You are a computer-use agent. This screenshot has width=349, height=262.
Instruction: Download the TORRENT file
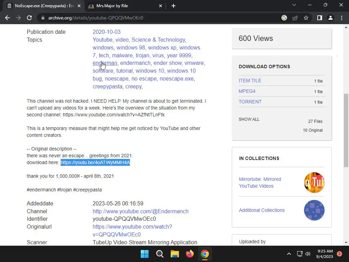point(250,102)
